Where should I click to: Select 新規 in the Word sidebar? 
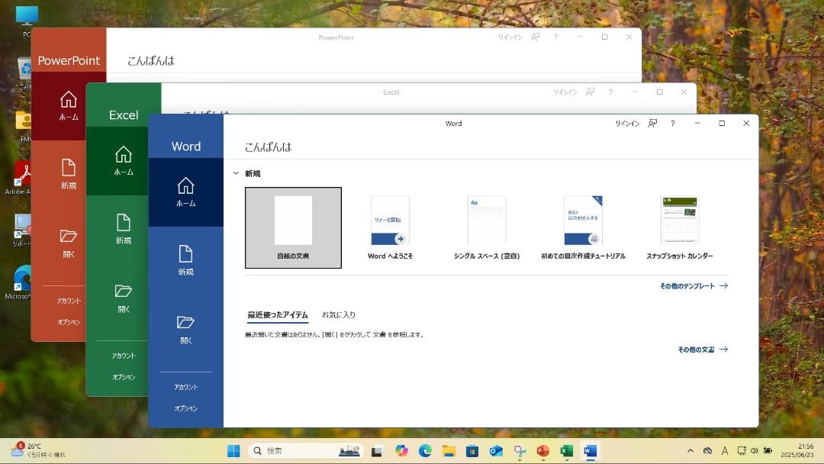pyautogui.click(x=186, y=259)
